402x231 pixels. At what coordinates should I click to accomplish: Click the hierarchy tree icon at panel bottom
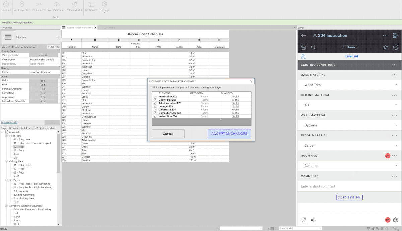[314, 220]
